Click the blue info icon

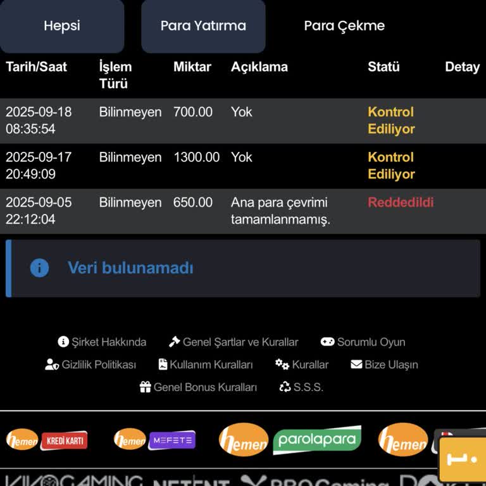tap(40, 268)
